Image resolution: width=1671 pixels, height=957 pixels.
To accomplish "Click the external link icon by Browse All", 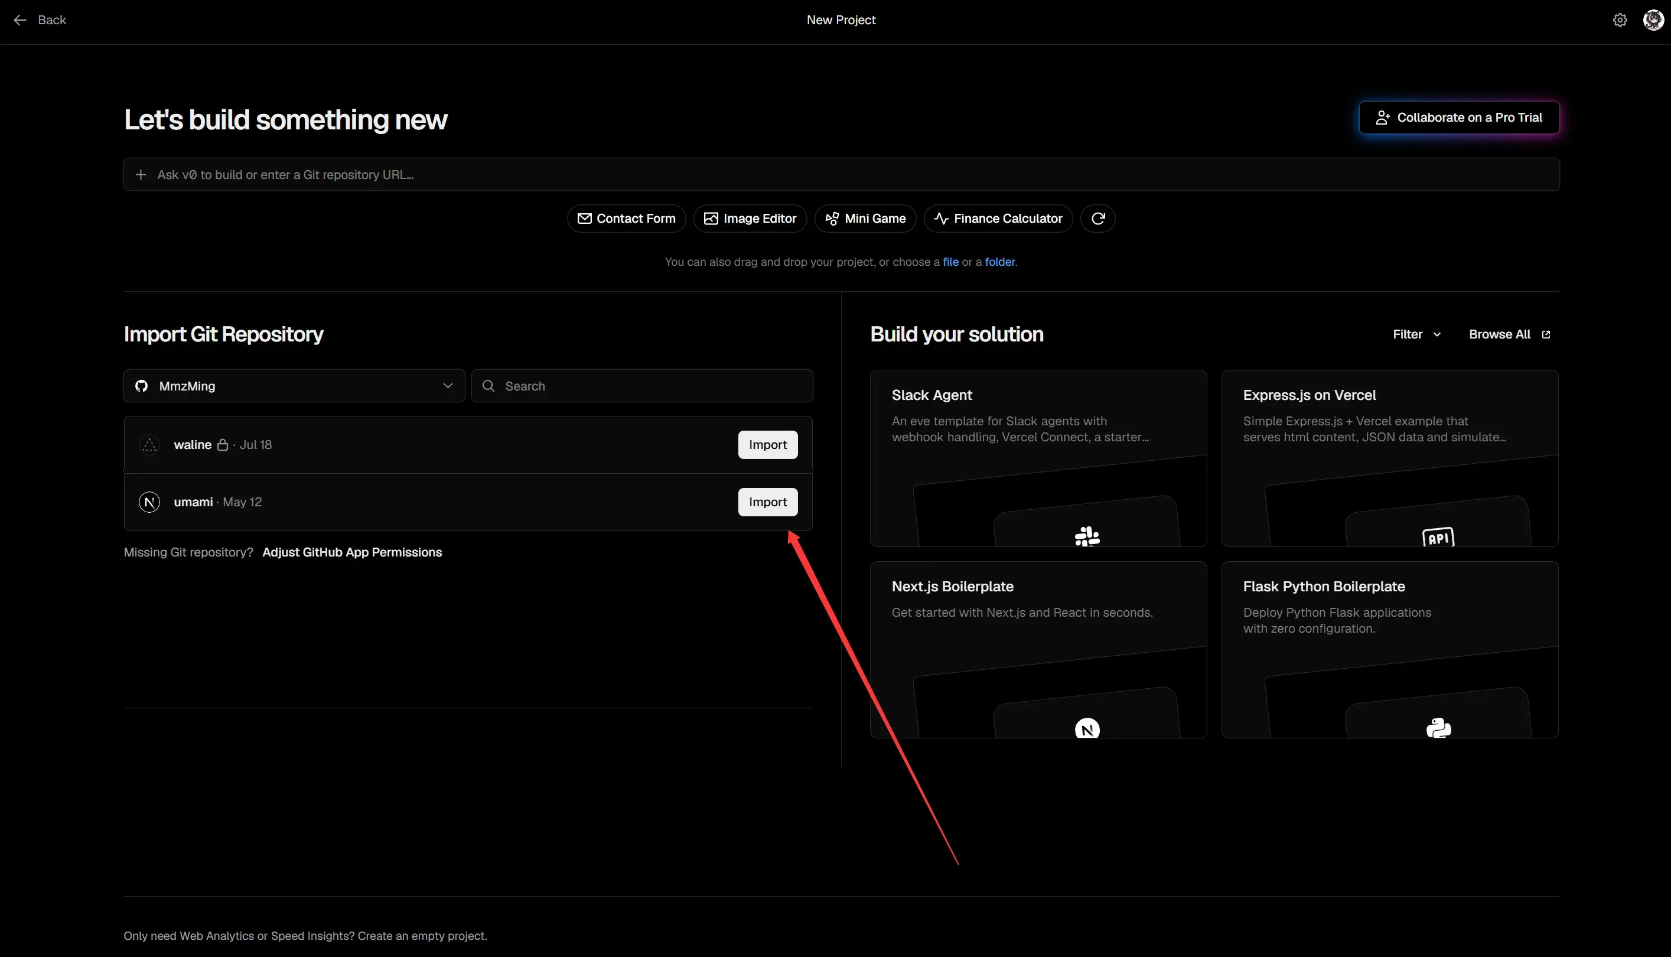I will [x=1546, y=334].
